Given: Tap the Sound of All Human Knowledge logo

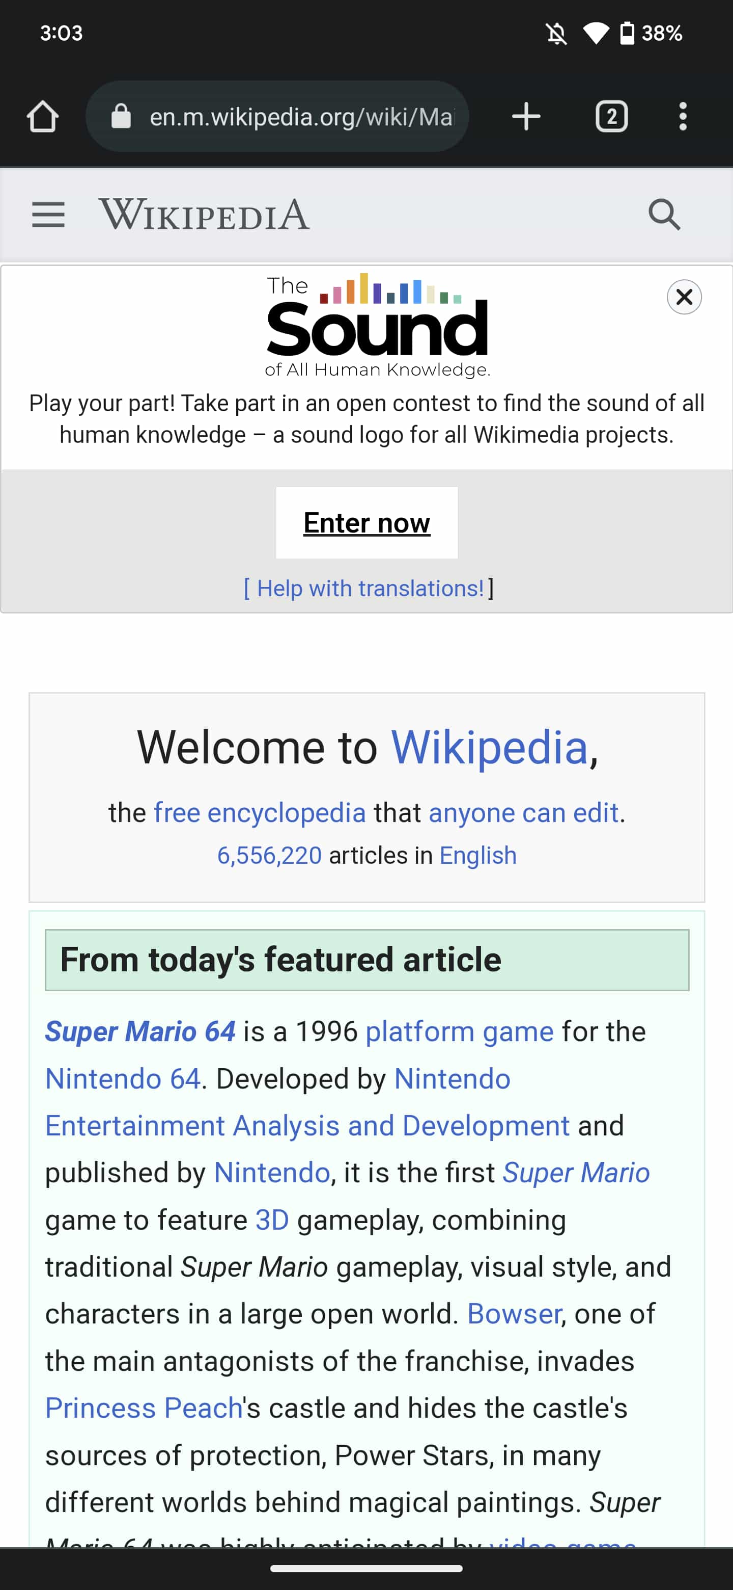Looking at the screenshot, I should pyautogui.click(x=377, y=325).
